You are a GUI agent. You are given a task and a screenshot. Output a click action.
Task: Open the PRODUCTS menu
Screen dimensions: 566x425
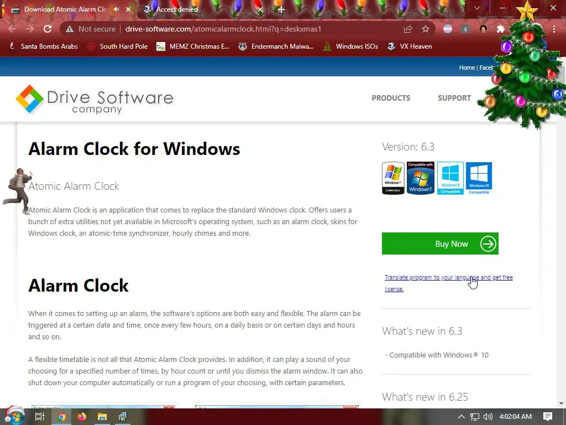pos(391,98)
